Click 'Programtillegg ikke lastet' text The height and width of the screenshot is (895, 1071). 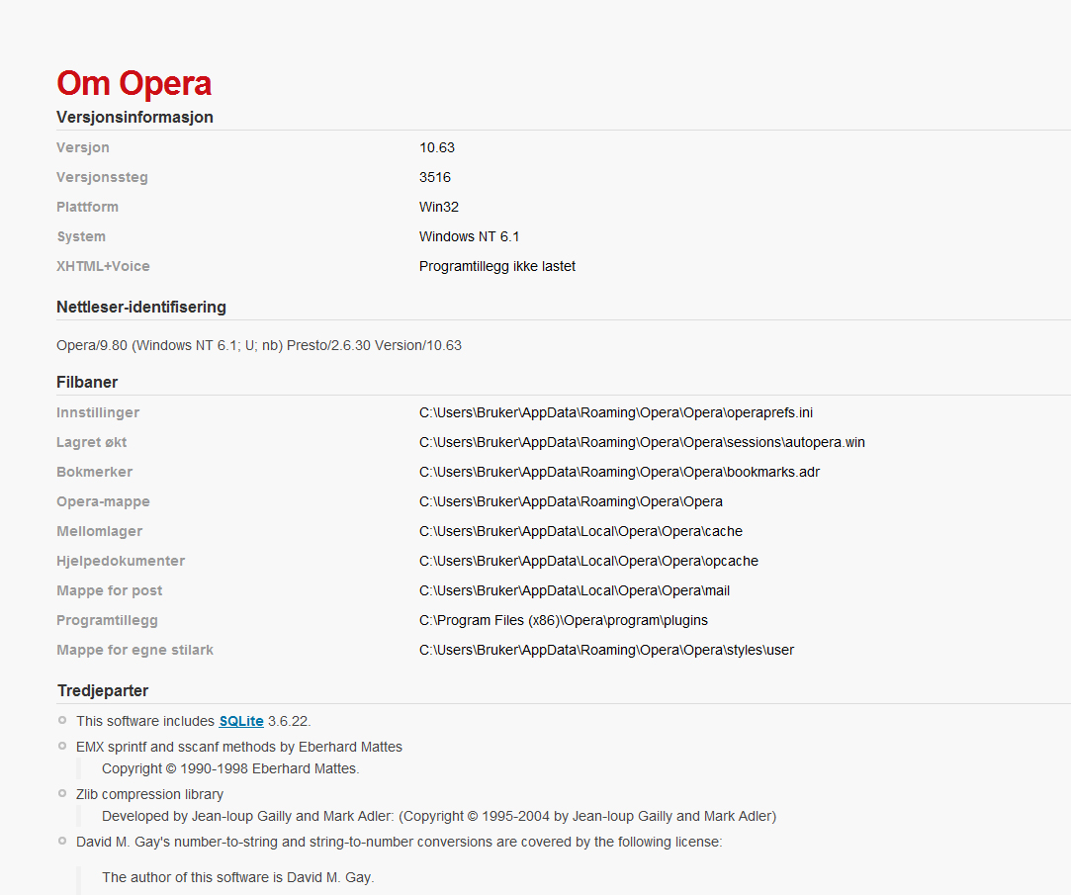[497, 266]
